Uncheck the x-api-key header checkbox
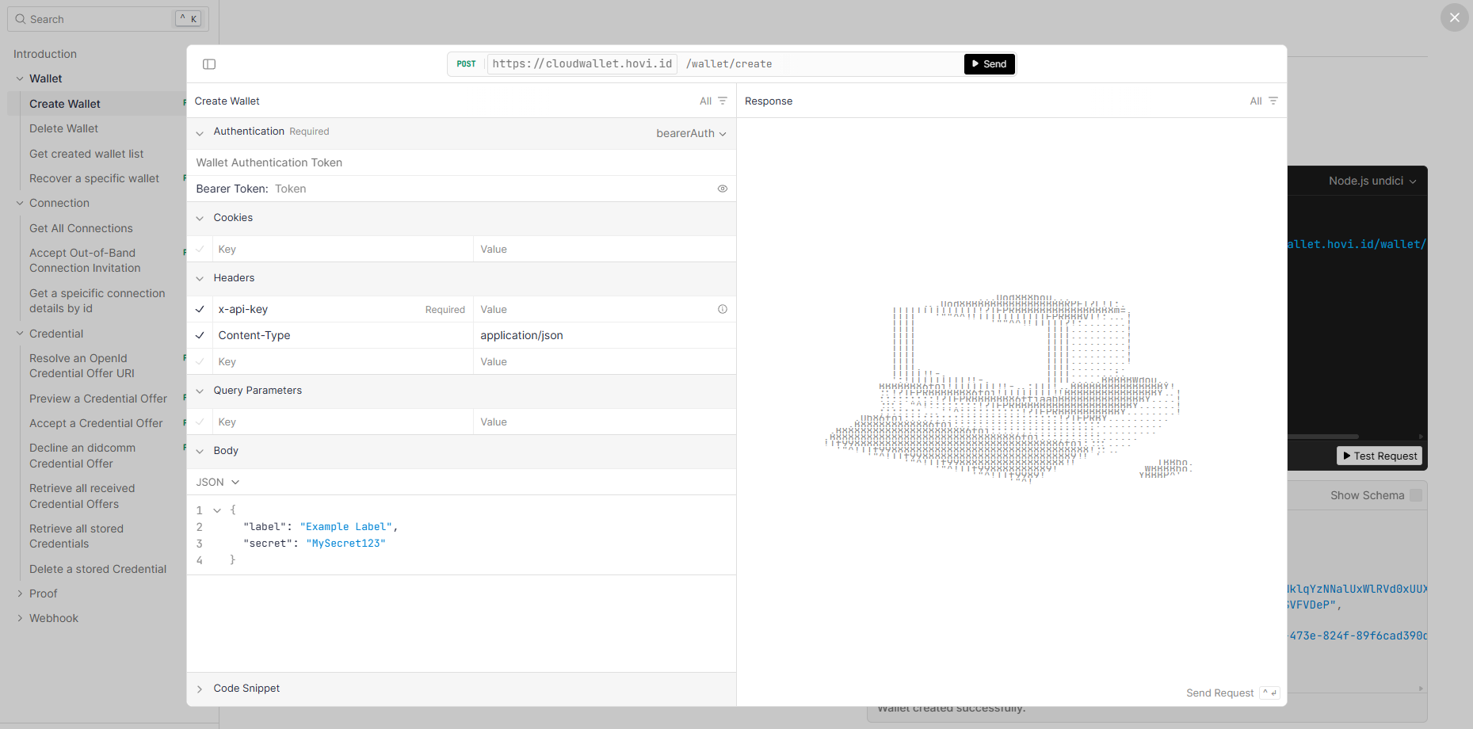 tap(200, 309)
